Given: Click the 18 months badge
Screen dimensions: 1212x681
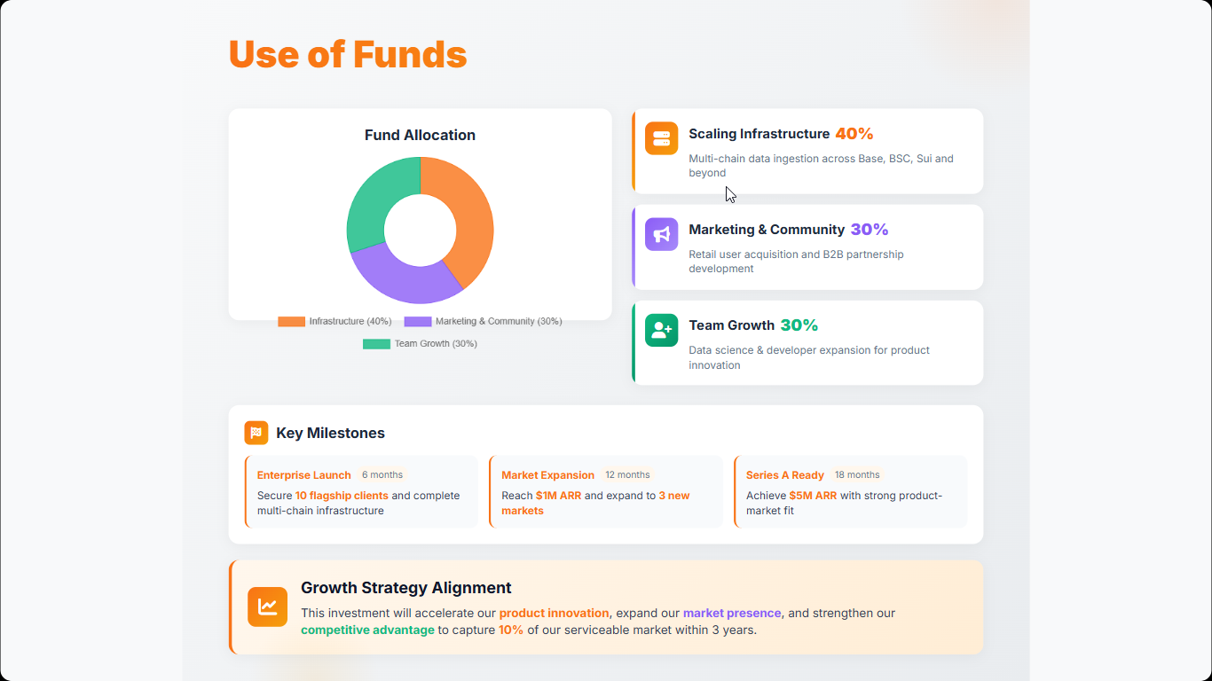Looking at the screenshot, I should pos(857,474).
